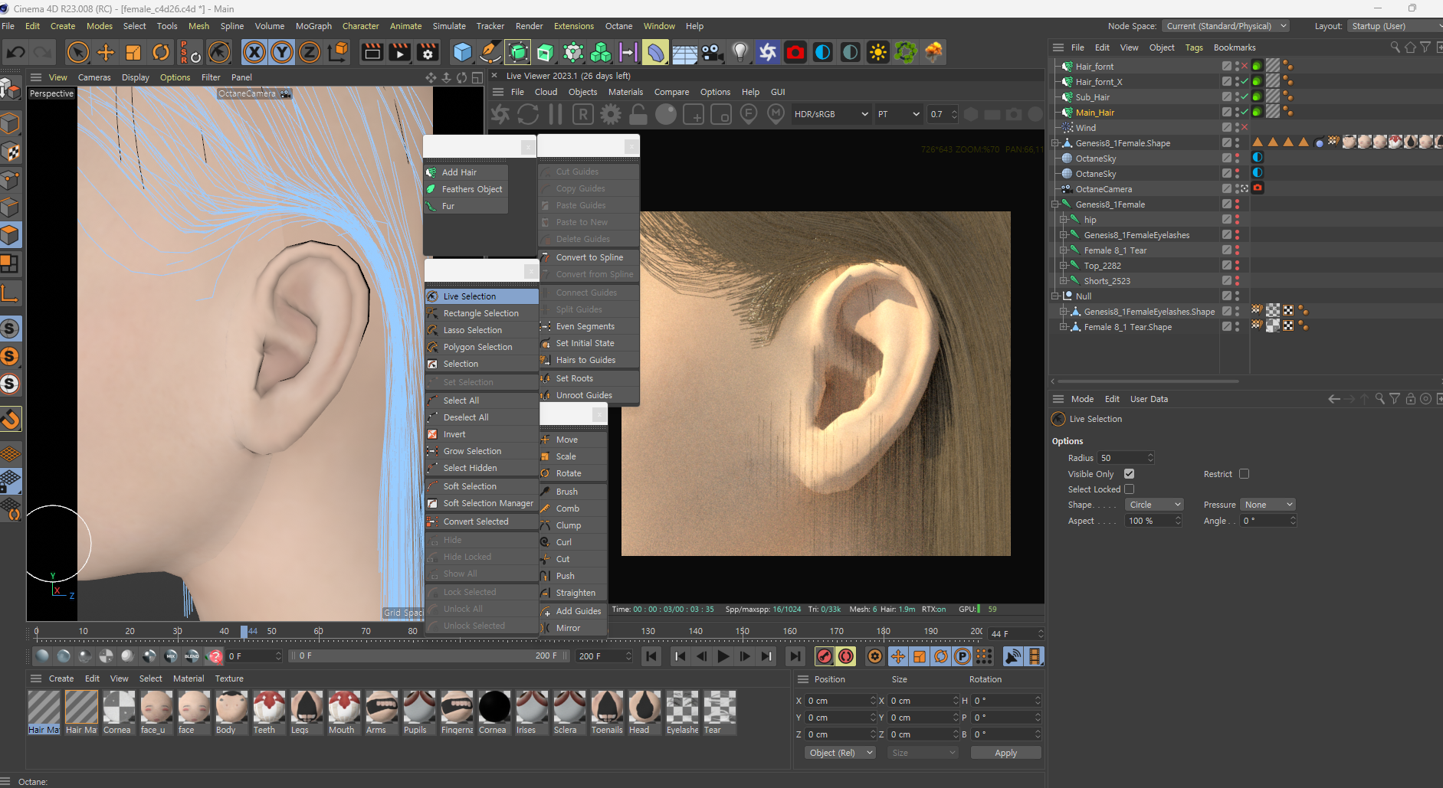
Task: Click the timeline current frame marker at 44
Action: [244, 632]
